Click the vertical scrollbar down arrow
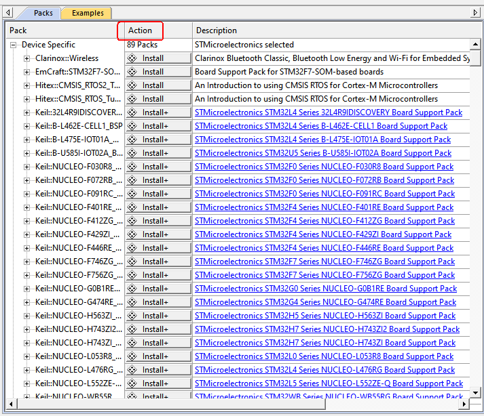484x416 pixels. tap(475, 393)
